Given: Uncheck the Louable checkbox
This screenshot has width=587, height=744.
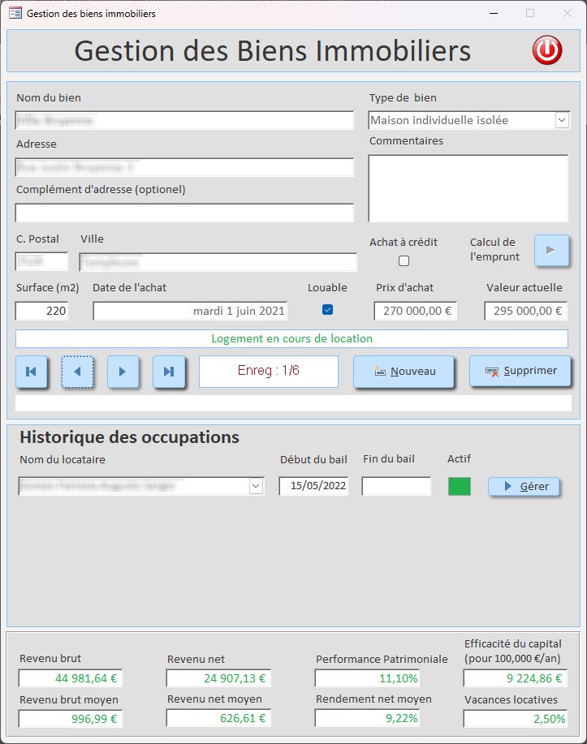Looking at the screenshot, I should [327, 309].
